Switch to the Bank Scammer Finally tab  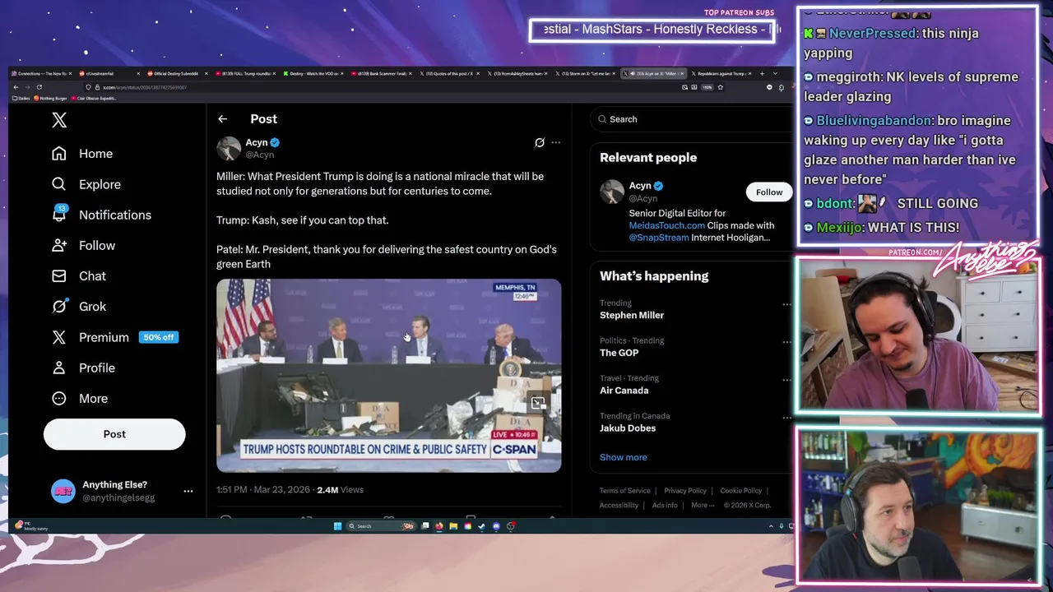[381, 74]
